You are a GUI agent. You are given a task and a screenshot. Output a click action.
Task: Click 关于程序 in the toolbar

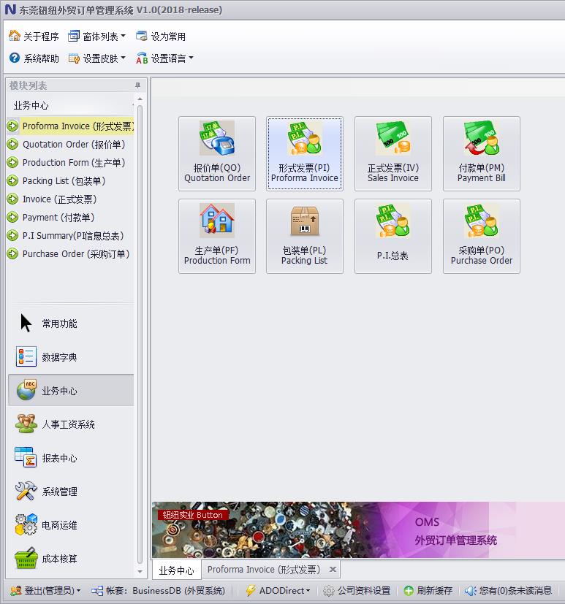(34, 36)
